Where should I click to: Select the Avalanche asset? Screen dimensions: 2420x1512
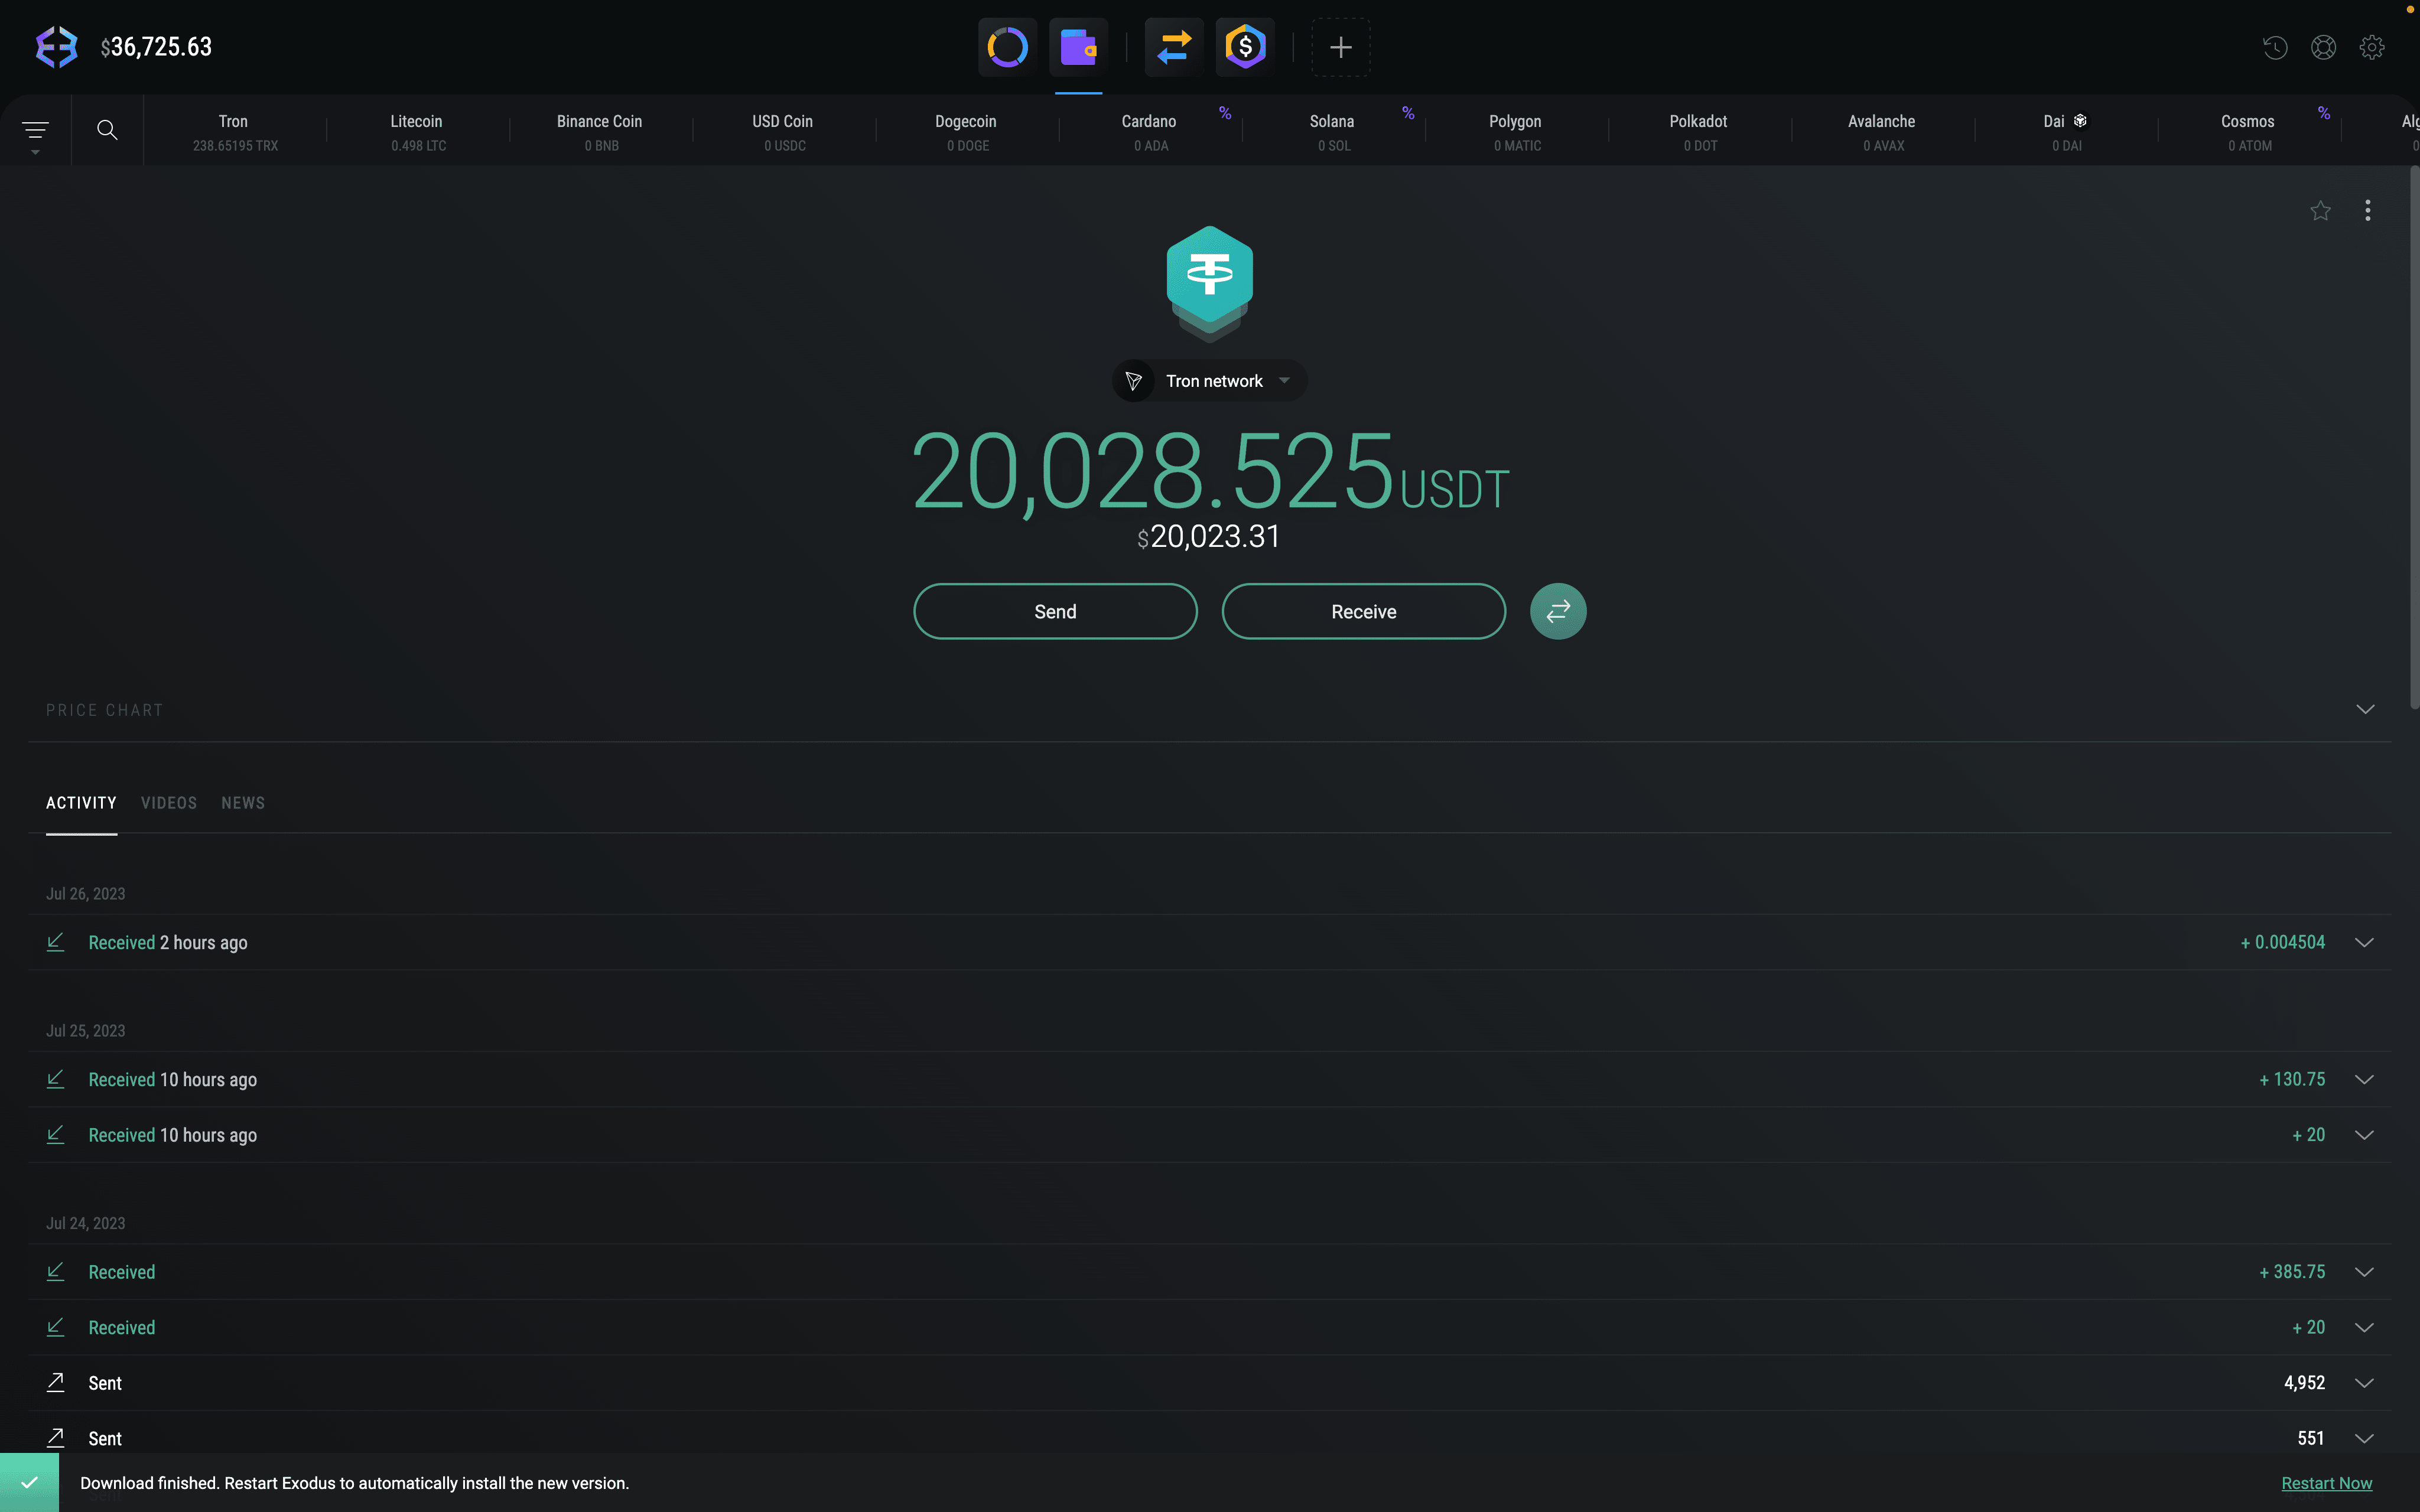(1882, 132)
